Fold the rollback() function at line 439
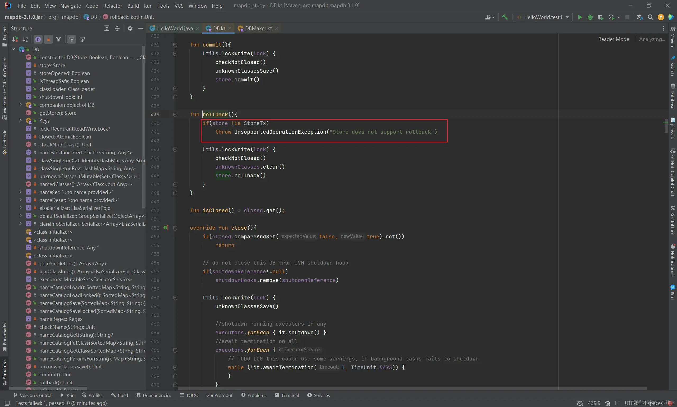This screenshot has width=677, height=407. [175, 115]
